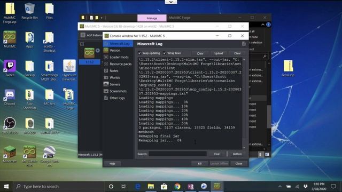The height and width of the screenshot is (192, 342).
Task: Open Microsoft Edge from the taskbar
Action: point(137,186)
